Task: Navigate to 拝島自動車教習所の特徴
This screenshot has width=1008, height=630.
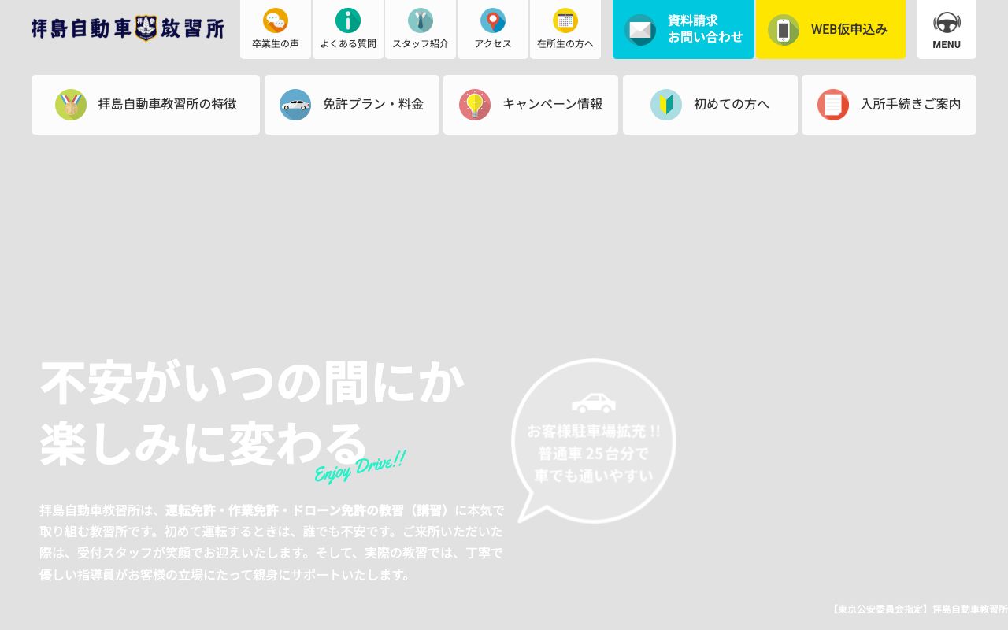Action: (146, 105)
